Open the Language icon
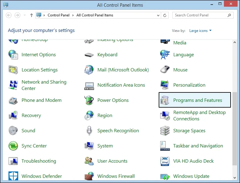Image resolution: width=240 pixels, height=183 pixels. click(165, 55)
